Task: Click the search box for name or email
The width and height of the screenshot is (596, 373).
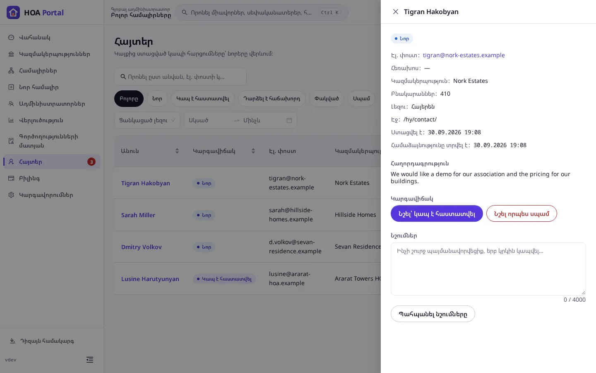Action: (180, 77)
